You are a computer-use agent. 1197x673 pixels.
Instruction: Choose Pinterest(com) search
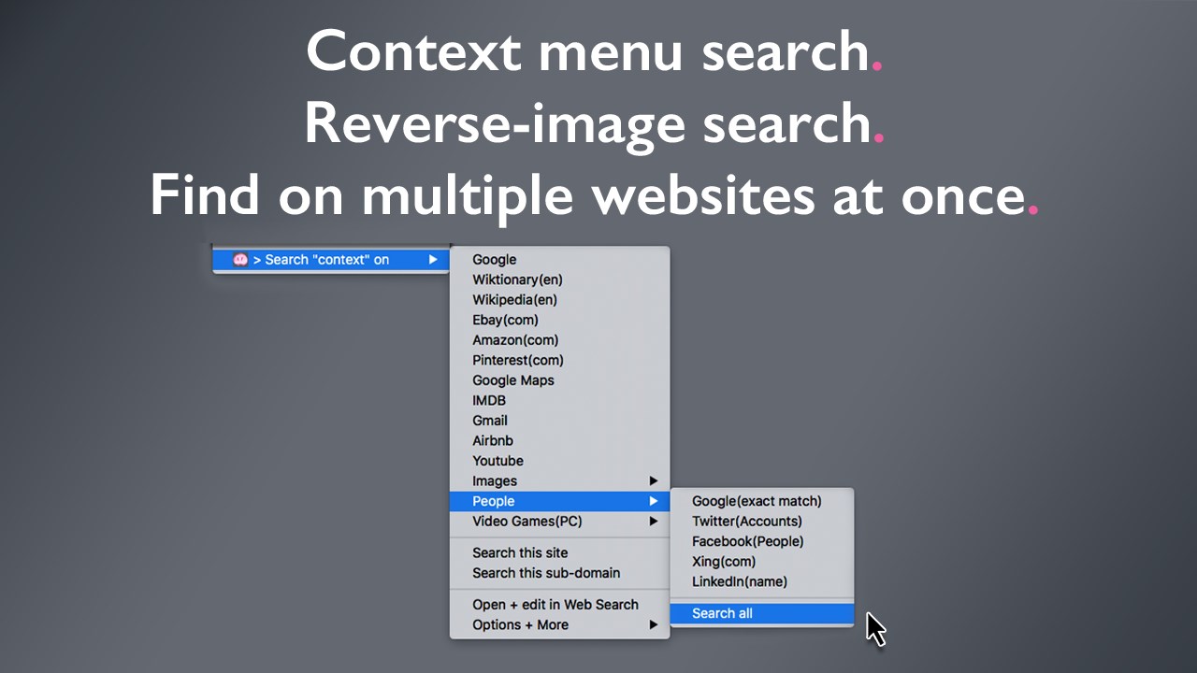pos(559,360)
